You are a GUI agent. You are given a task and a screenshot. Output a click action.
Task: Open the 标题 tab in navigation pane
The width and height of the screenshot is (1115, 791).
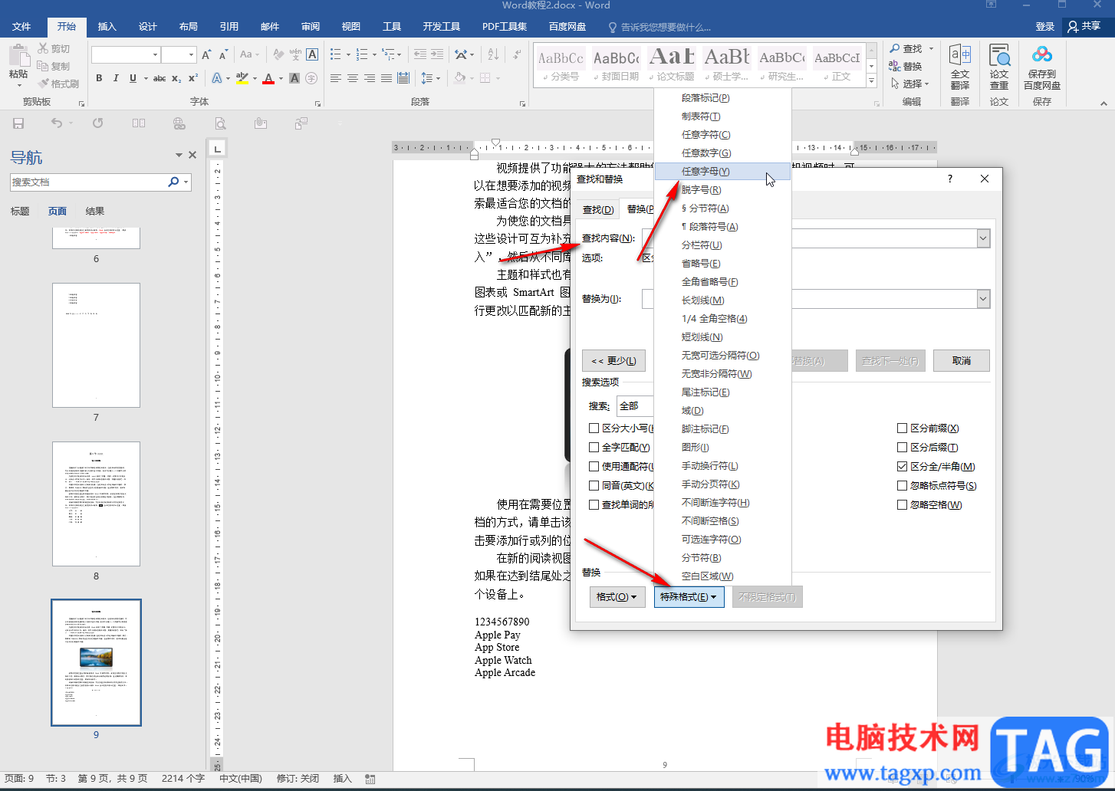tap(20, 212)
